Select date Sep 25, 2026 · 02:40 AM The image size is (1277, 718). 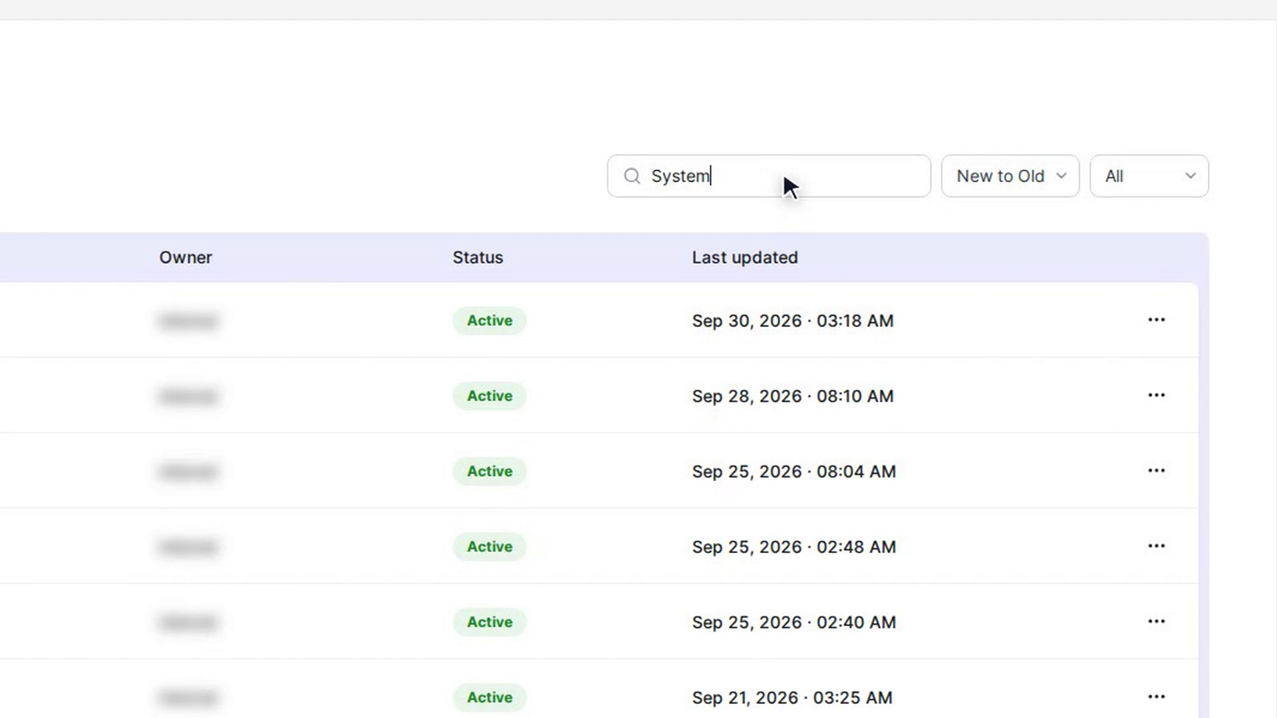pyautogui.click(x=794, y=623)
